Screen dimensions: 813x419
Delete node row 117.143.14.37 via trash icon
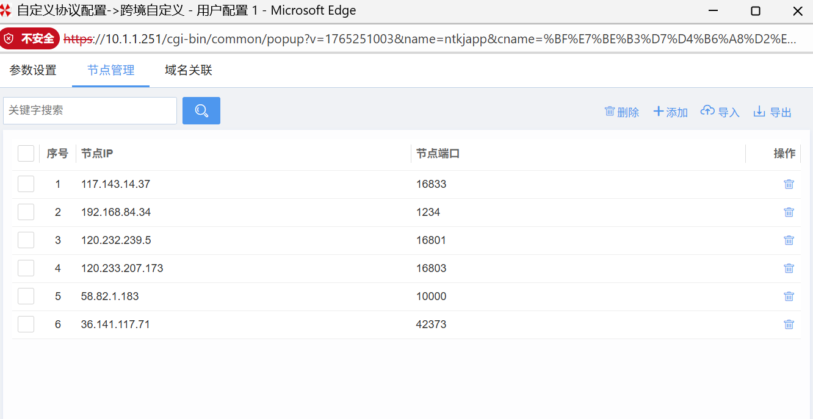pos(789,184)
